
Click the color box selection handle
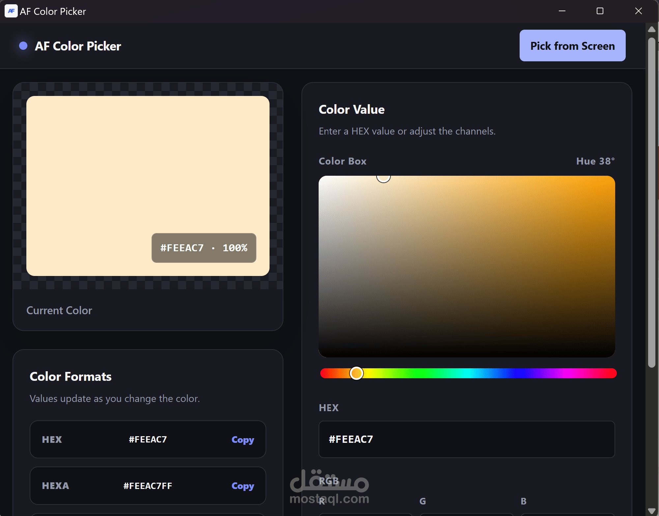(384, 177)
